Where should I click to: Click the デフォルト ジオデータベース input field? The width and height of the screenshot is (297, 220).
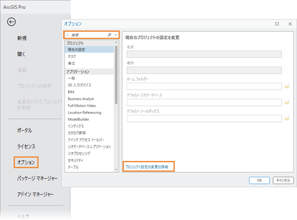coord(204,102)
